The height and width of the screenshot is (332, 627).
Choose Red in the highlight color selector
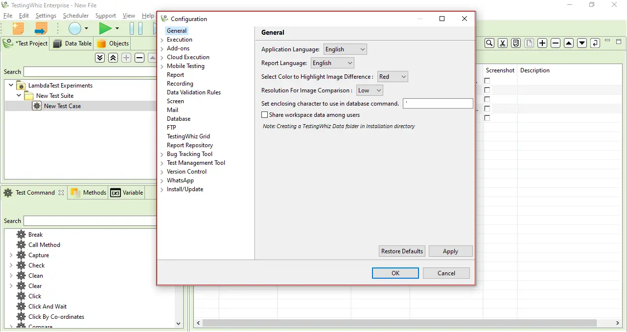coord(392,76)
